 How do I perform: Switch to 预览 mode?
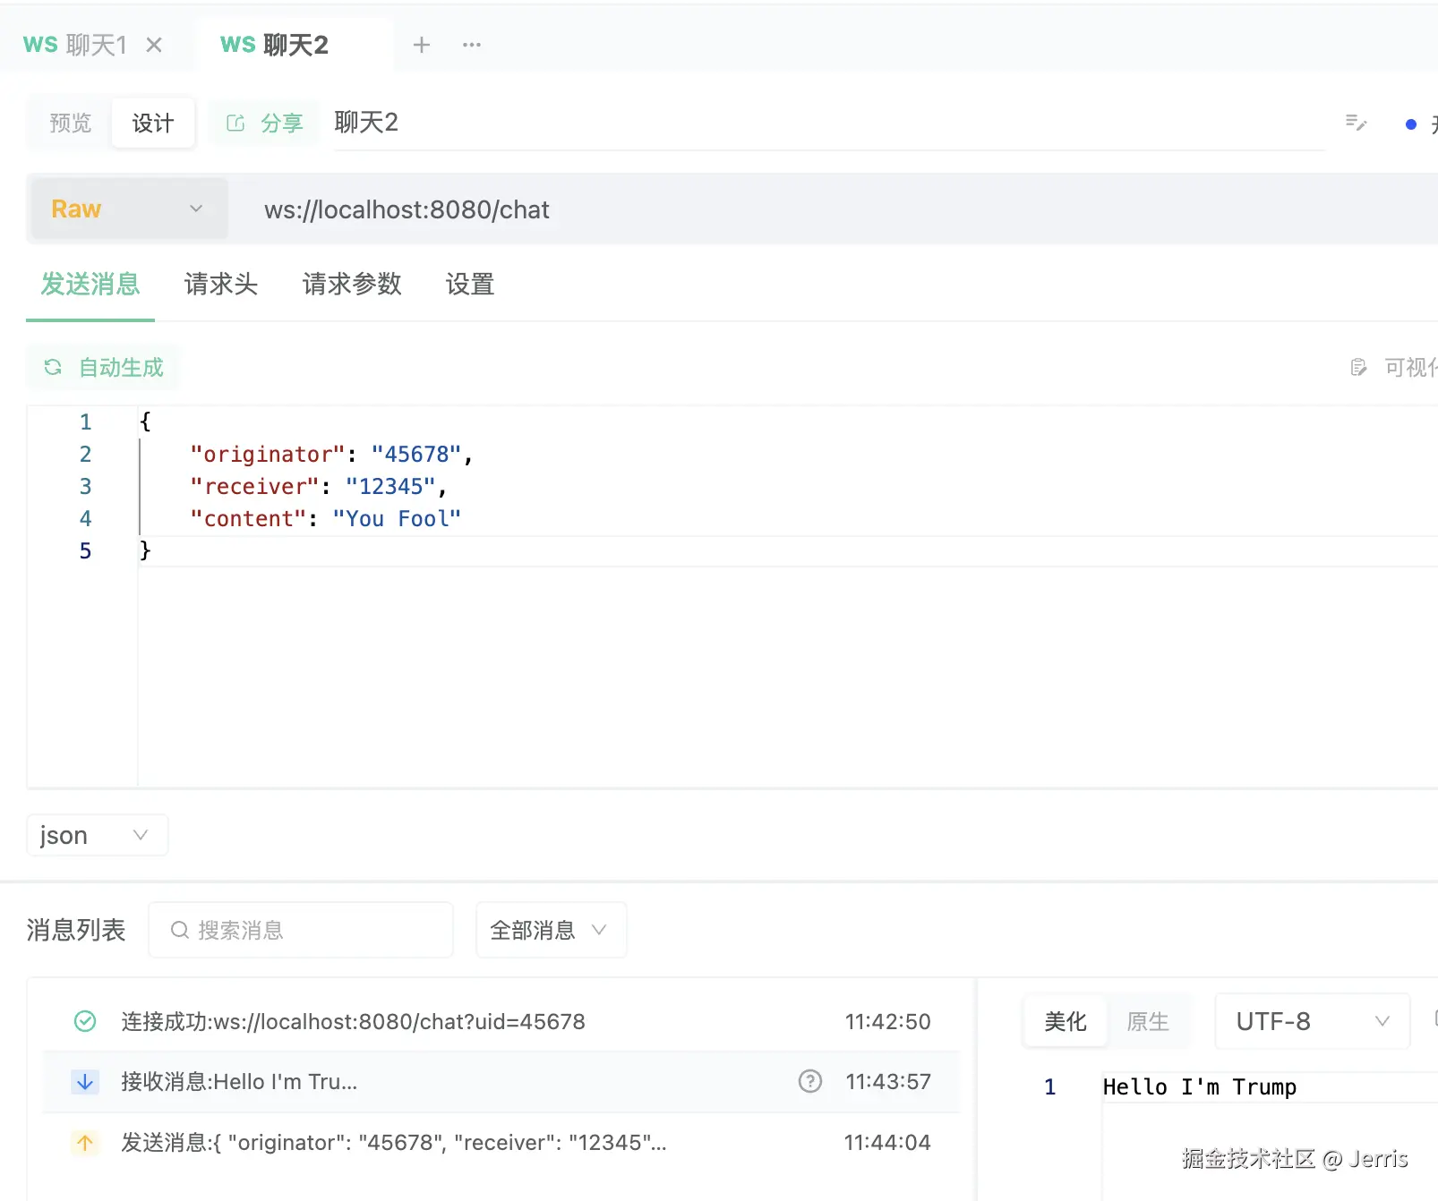tap(71, 123)
